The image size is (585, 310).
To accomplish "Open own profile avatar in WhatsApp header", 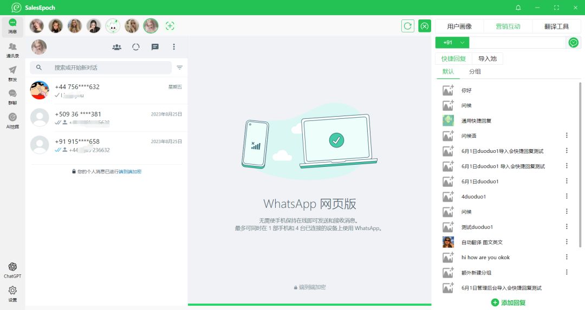I will click(39, 47).
